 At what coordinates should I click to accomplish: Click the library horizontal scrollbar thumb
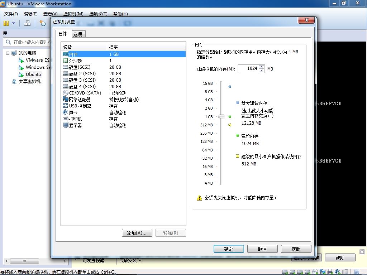[25, 261]
